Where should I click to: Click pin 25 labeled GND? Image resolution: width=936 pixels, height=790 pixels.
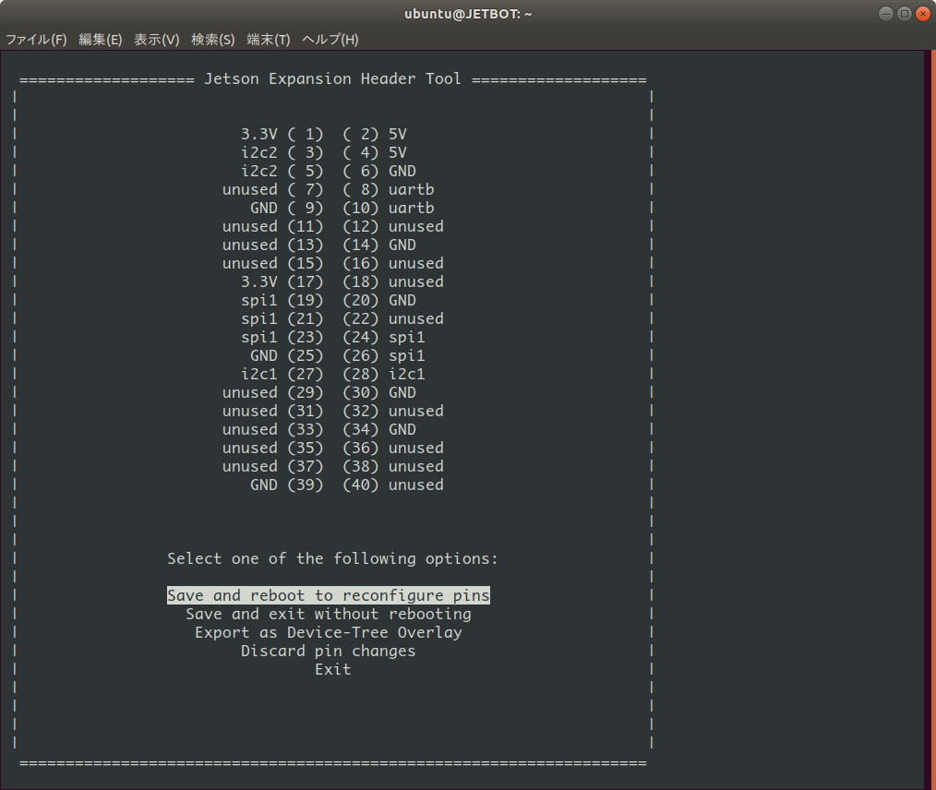pyautogui.click(x=286, y=356)
